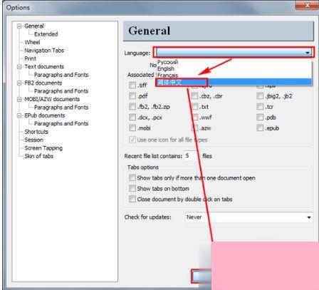The width and height of the screenshot is (319, 290).
Task: Open the Language combo box
Action: [x=234, y=52]
